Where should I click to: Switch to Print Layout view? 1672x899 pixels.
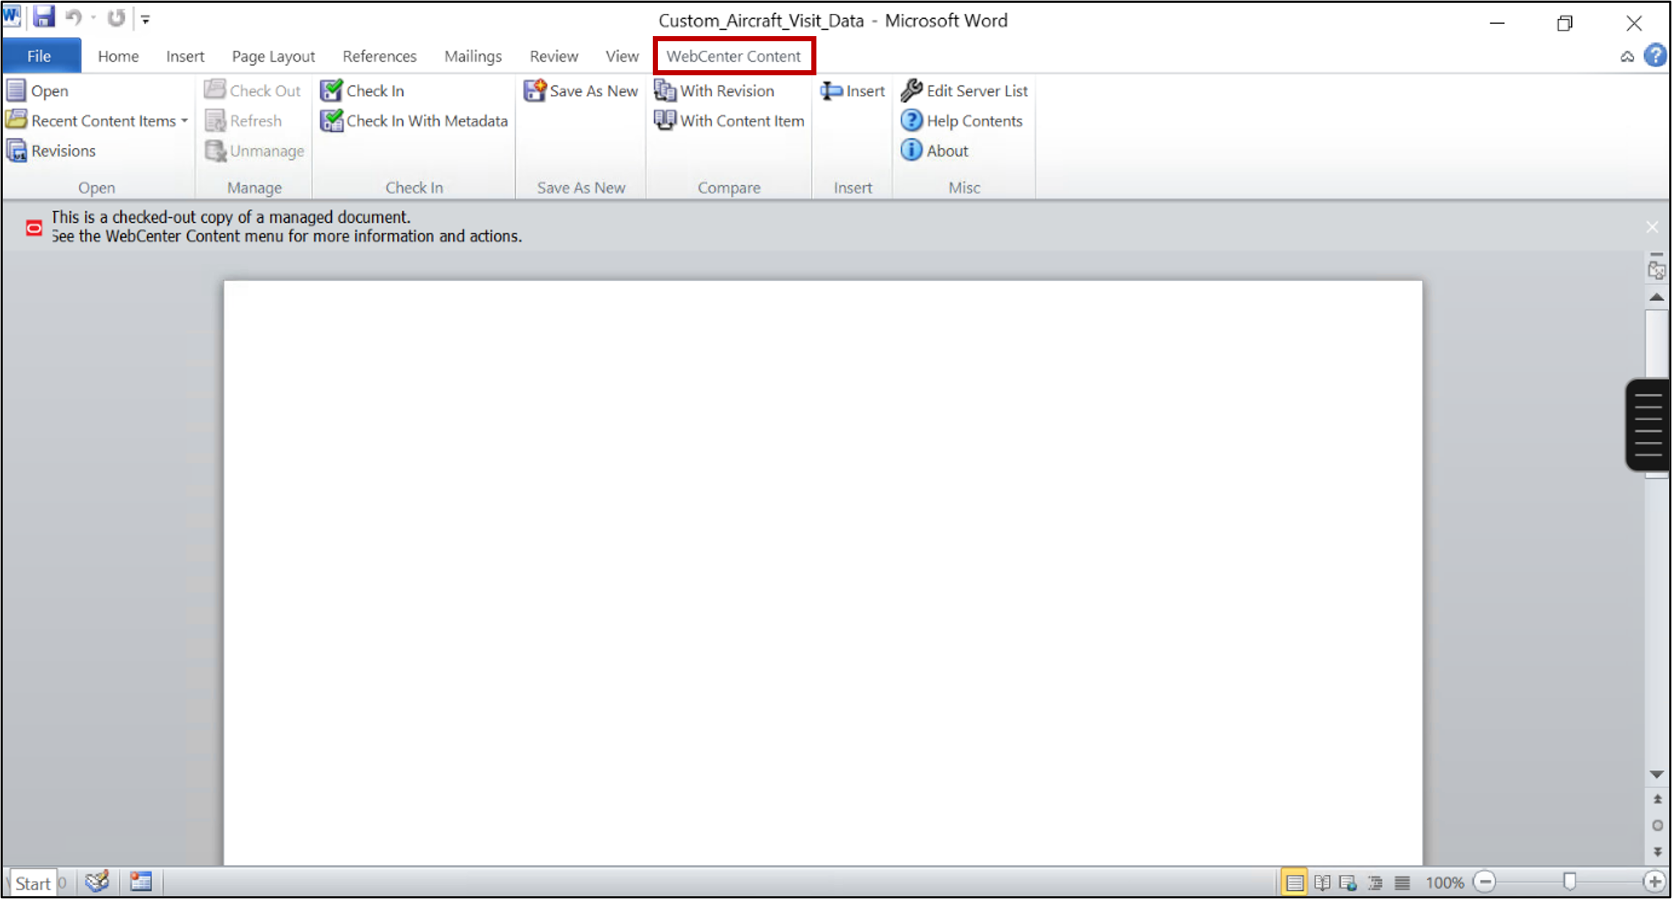click(1294, 882)
